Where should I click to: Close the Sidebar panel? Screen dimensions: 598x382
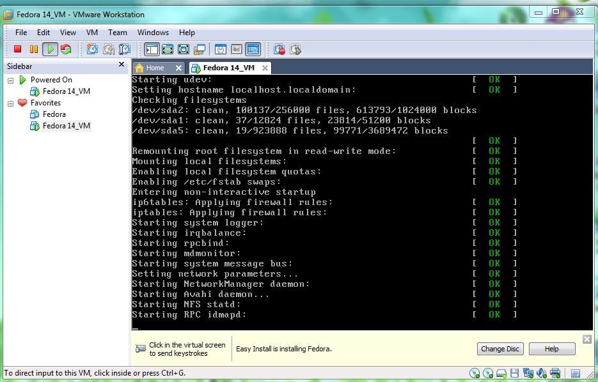[x=122, y=65]
